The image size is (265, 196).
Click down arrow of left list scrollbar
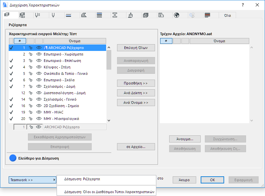pos(109,121)
